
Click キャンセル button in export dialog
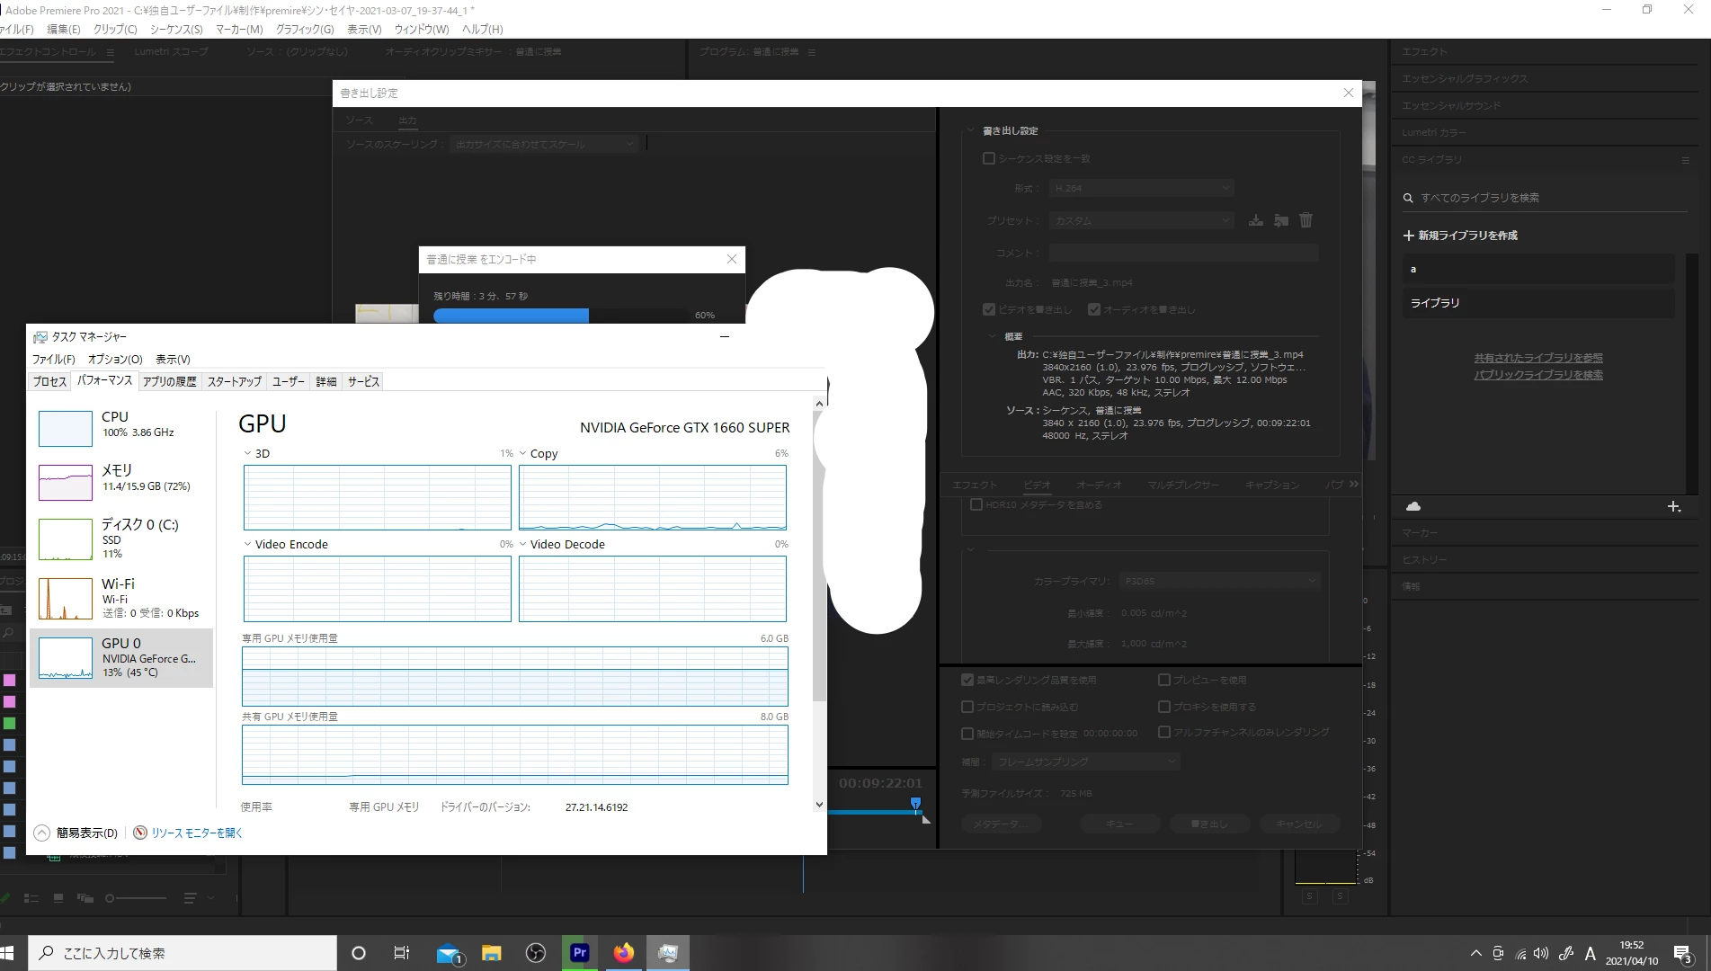point(1298,824)
